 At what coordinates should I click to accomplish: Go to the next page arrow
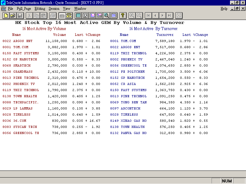163,16
